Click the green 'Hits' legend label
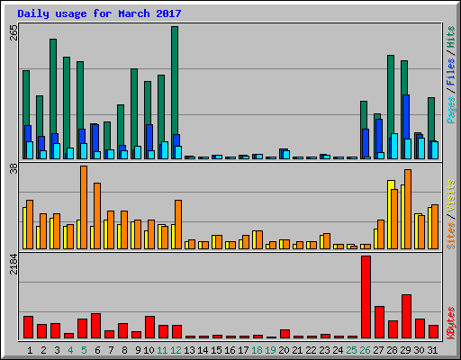This screenshot has width=461, height=360. click(x=450, y=37)
